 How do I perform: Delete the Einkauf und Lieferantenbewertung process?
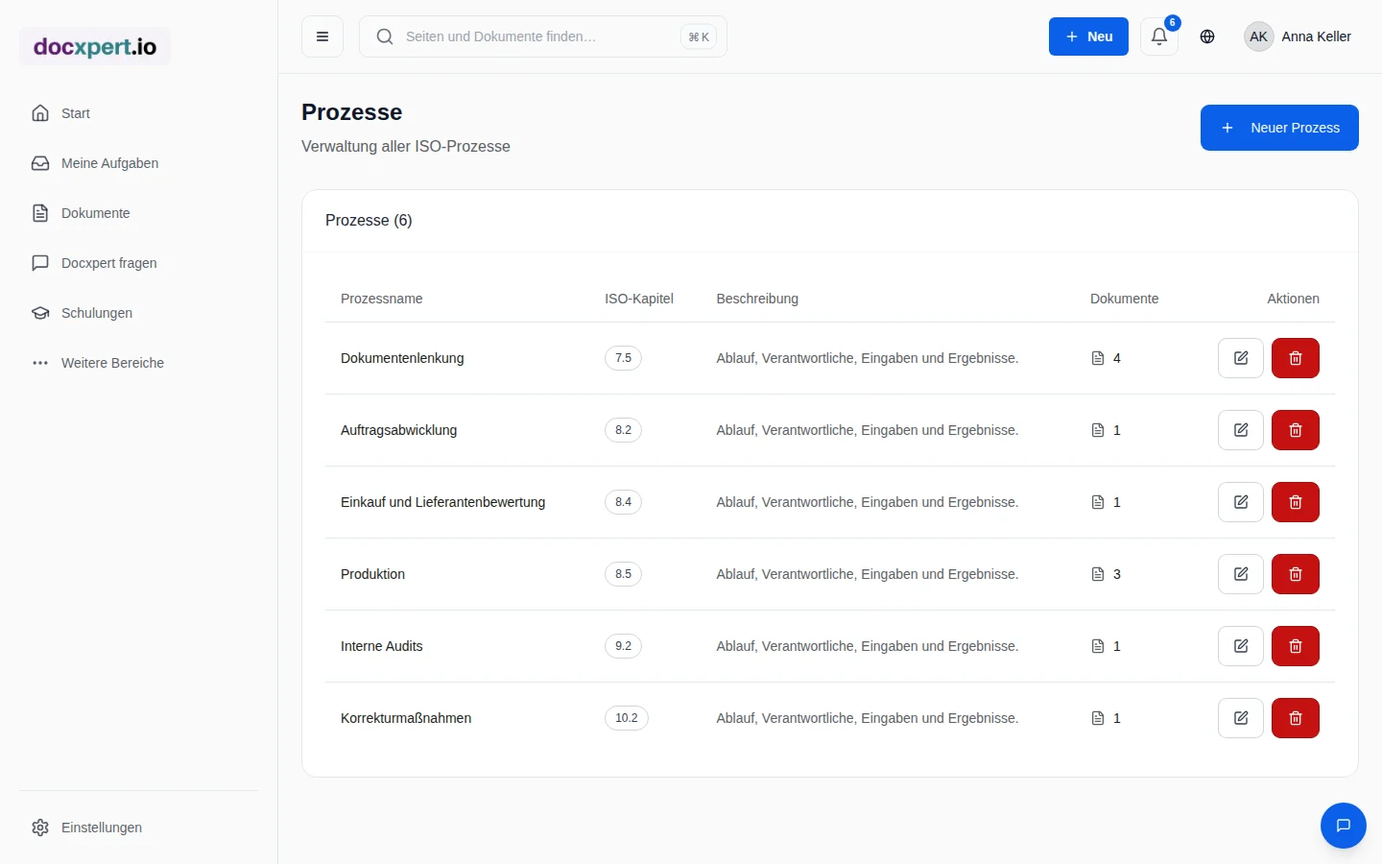tap(1296, 502)
